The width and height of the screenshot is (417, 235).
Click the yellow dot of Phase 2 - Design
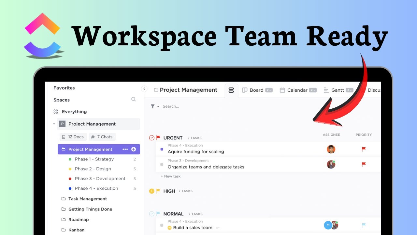tap(70, 169)
